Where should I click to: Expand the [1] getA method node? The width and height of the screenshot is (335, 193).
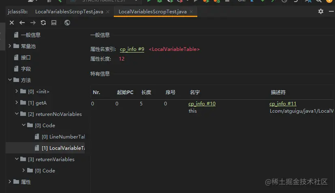click(x=17, y=102)
